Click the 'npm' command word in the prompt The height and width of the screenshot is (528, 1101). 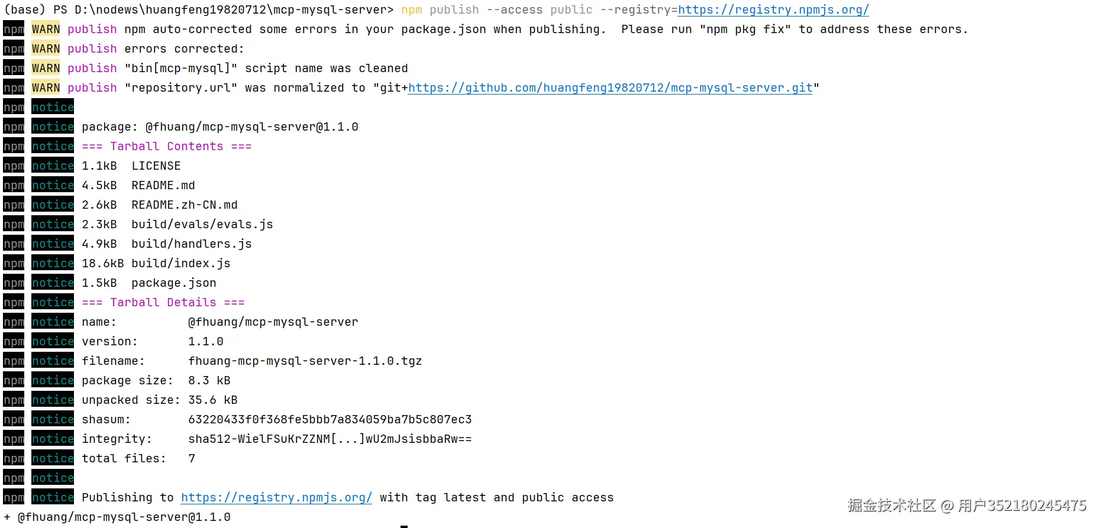(411, 10)
